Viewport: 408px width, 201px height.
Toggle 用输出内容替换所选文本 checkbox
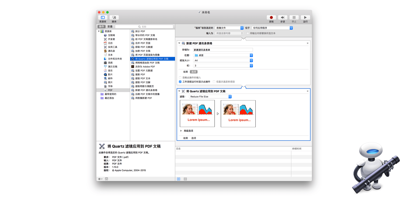click(248, 33)
